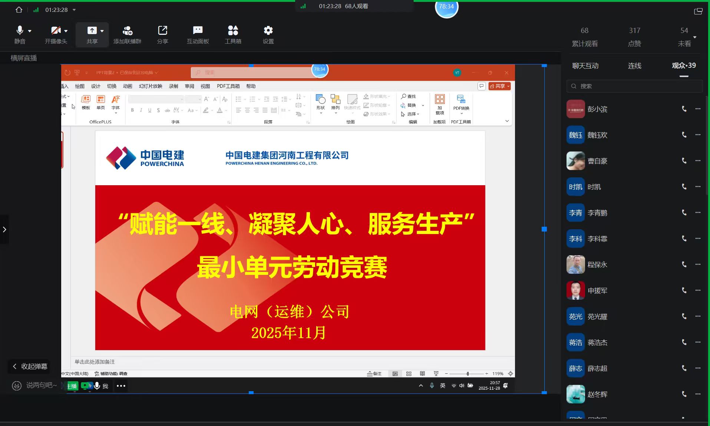The width and height of the screenshot is (710, 426).
Task: Click the PowerPoint zoom slider
Action: coord(468,374)
